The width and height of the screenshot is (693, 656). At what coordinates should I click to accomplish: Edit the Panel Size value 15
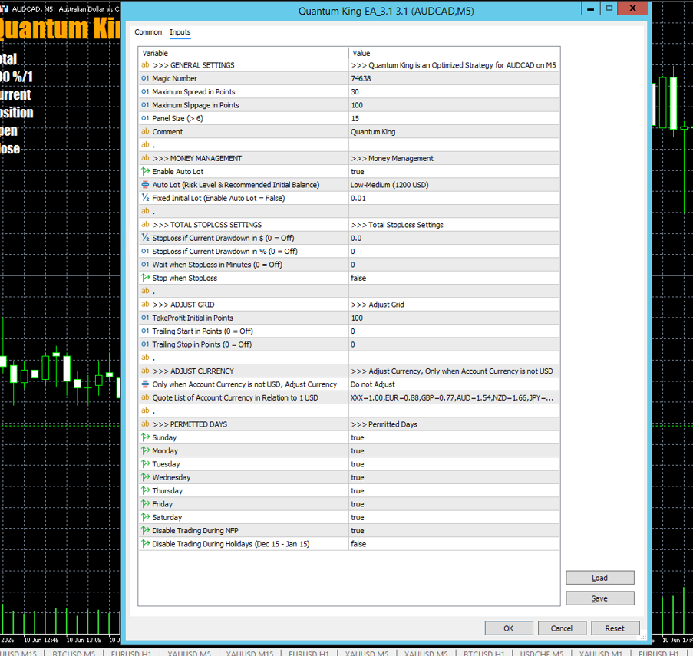(454, 118)
